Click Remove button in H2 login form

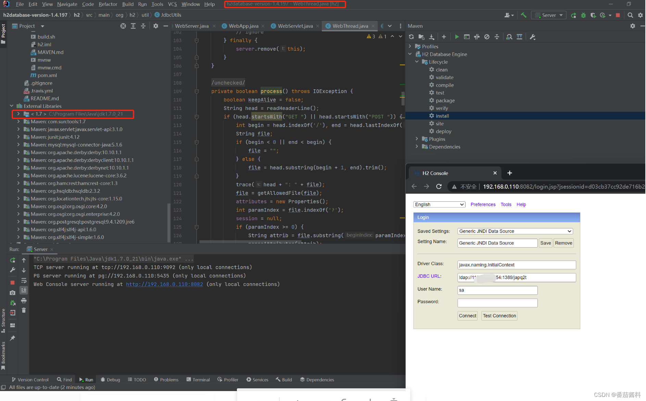(563, 243)
